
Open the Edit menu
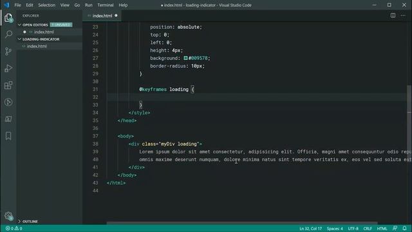30,5
